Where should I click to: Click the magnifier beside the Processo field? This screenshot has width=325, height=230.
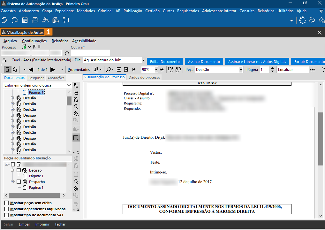(66, 53)
